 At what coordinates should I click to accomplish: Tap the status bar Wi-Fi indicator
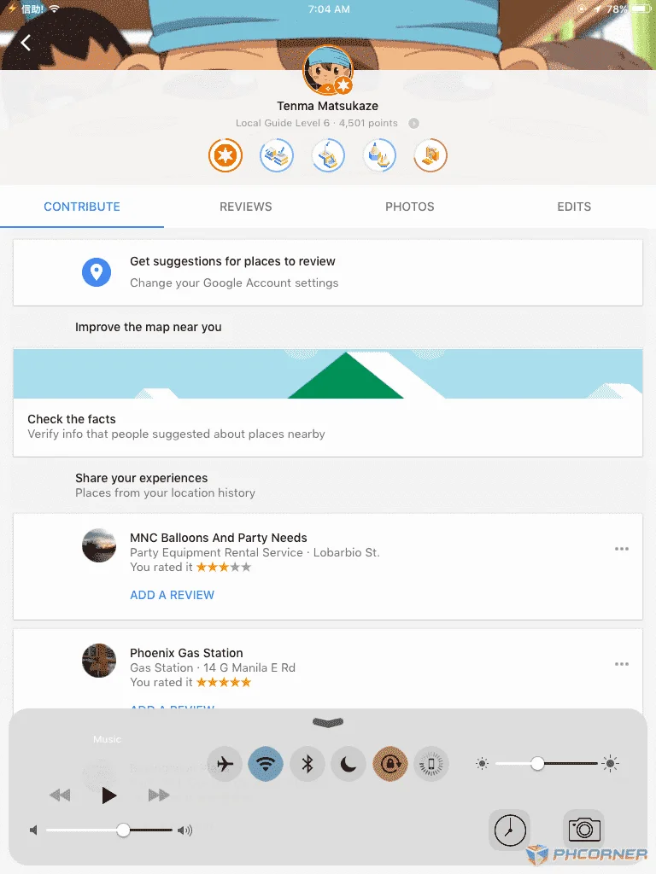[54, 9]
